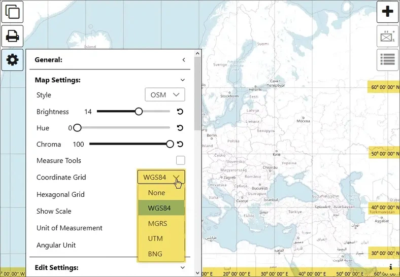400x277 pixels.
Task: Click the map info icon
Action: tap(390, 267)
